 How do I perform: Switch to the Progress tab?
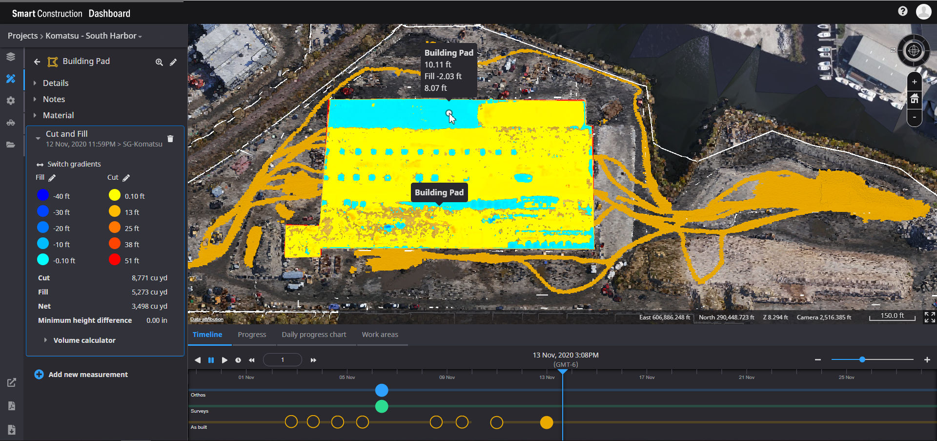[252, 334]
